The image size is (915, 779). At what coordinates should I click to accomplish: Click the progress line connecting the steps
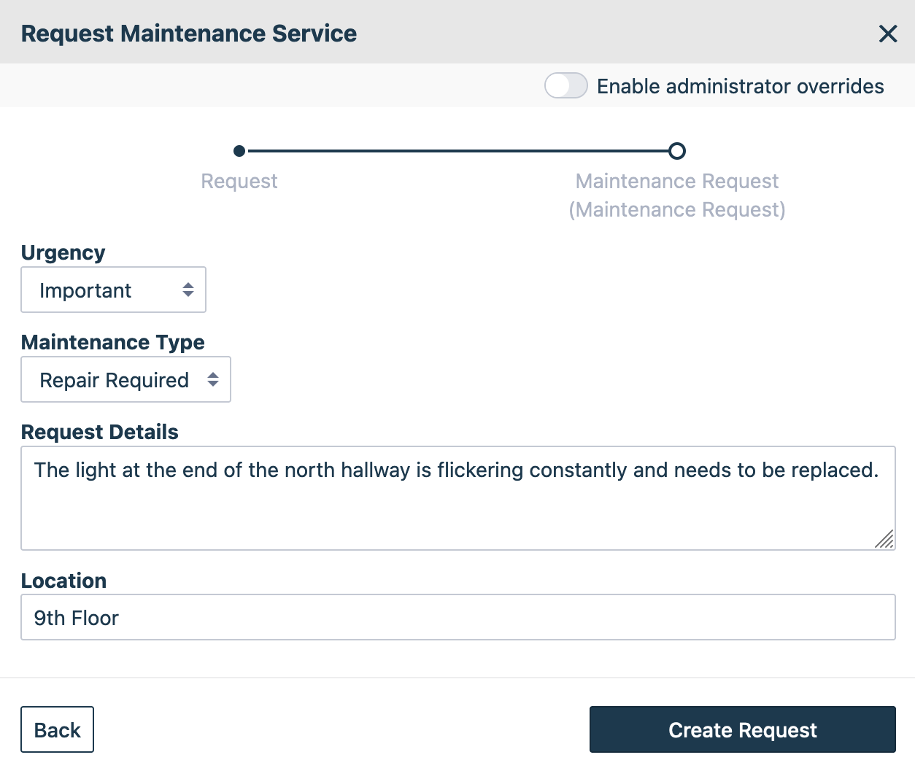pyautogui.click(x=457, y=151)
